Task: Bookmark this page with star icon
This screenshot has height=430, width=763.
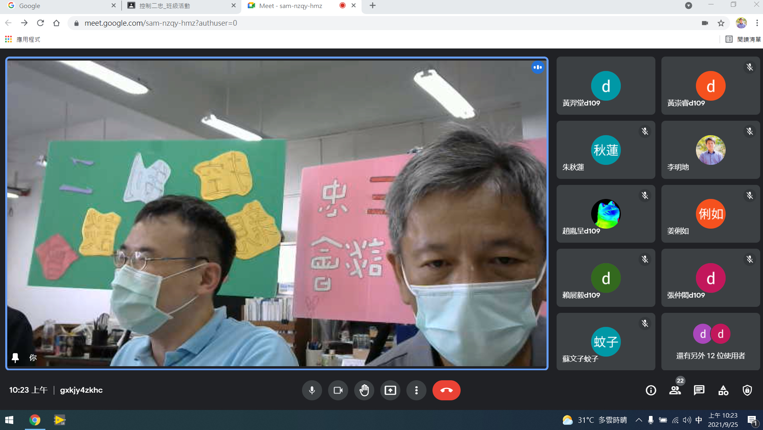Action: [721, 23]
